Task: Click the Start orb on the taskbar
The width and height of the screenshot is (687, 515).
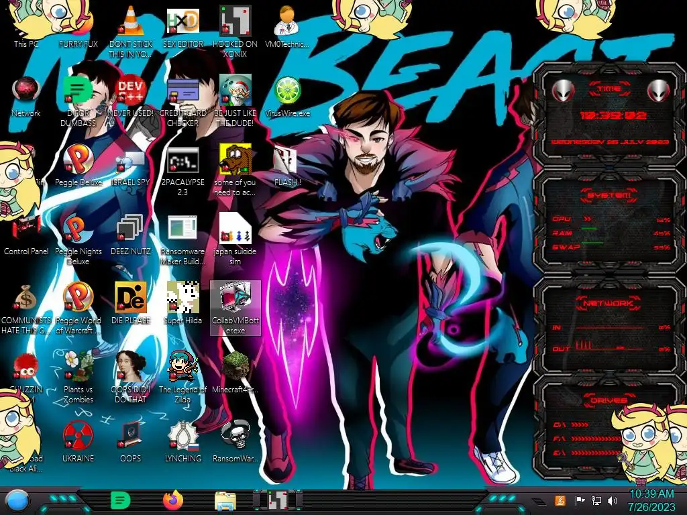Action: (17, 501)
